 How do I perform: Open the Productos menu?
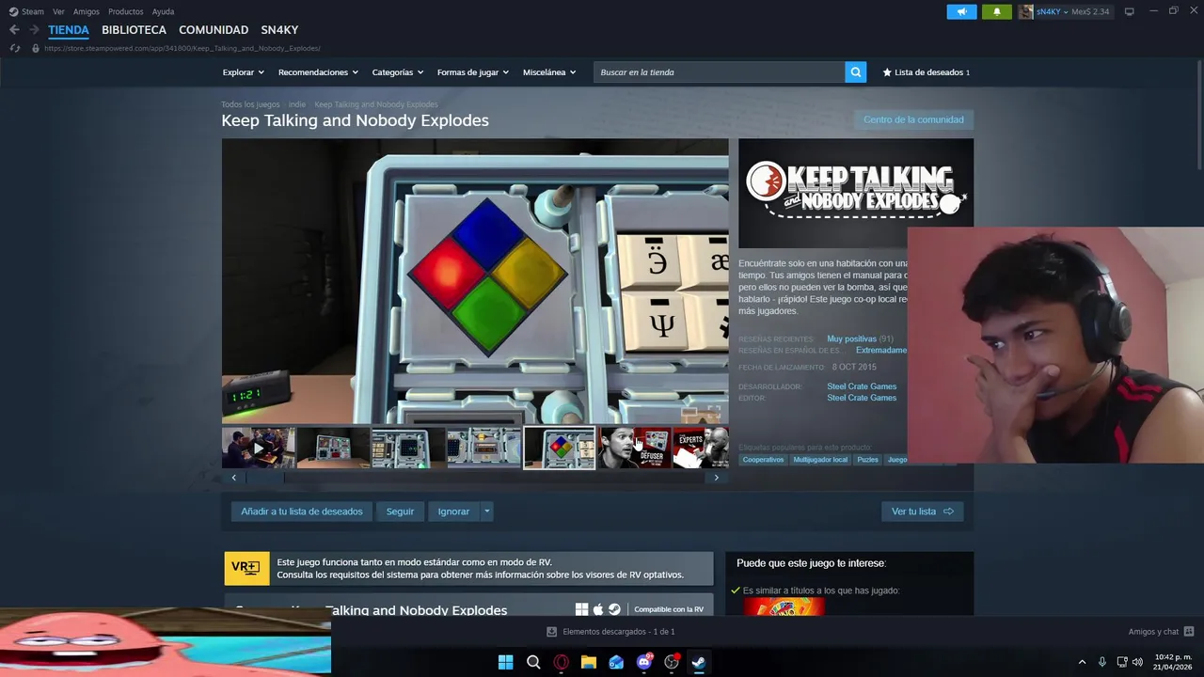pos(125,11)
